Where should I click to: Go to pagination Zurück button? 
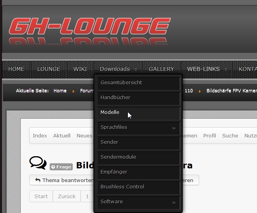click(x=66, y=197)
